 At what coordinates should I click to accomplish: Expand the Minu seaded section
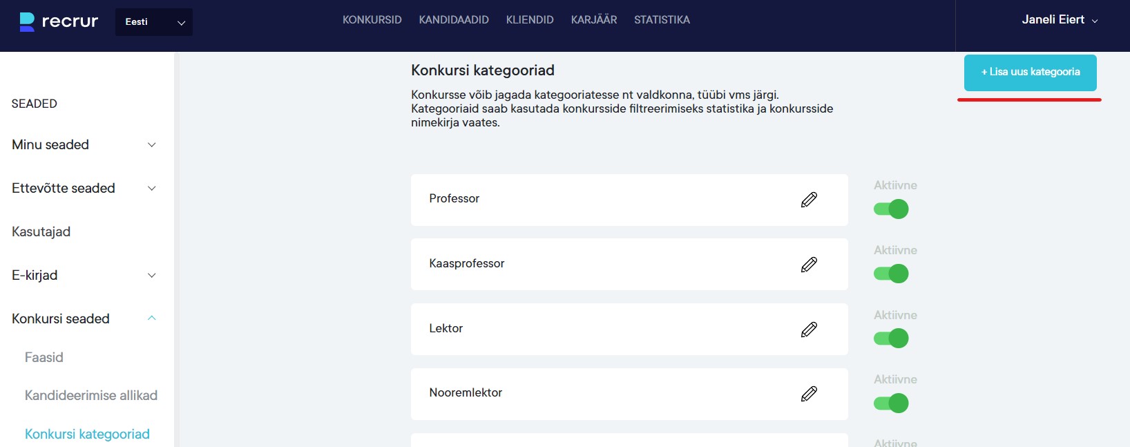(152, 145)
